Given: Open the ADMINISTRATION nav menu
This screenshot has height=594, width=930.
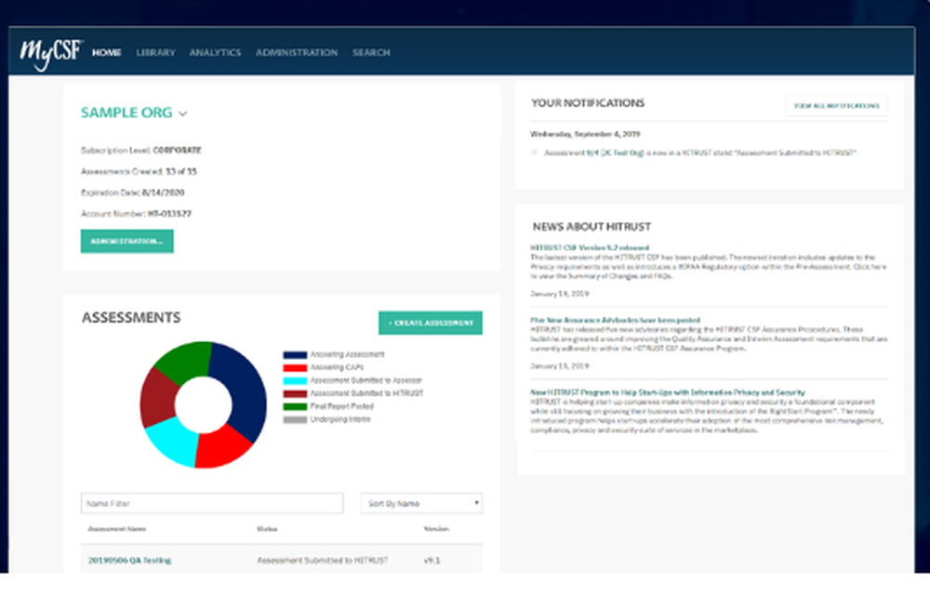Looking at the screenshot, I should [297, 53].
